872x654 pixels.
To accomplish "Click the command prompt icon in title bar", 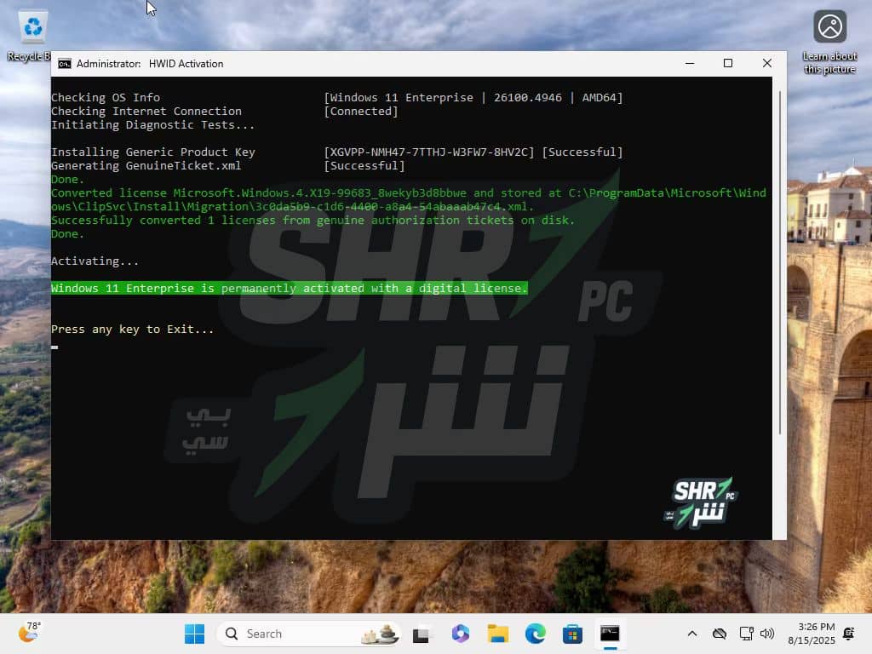I will coord(65,64).
